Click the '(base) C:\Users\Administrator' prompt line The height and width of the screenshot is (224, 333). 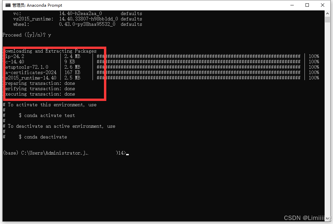point(66,153)
